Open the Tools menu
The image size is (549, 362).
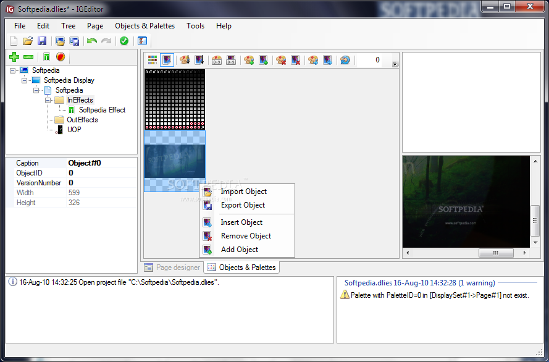pyautogui.click(x=195, y=26)
